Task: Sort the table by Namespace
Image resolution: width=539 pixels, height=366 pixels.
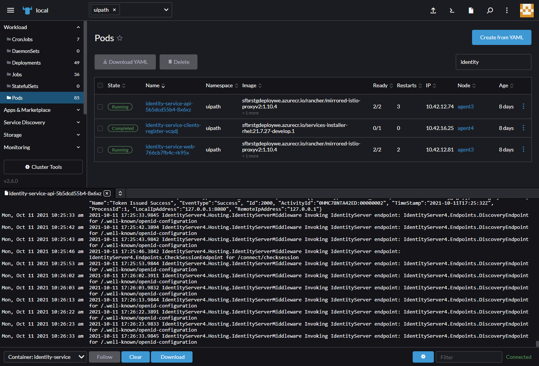Action: point(222,86)
